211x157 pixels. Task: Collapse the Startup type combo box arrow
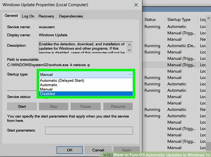[129, 75]
